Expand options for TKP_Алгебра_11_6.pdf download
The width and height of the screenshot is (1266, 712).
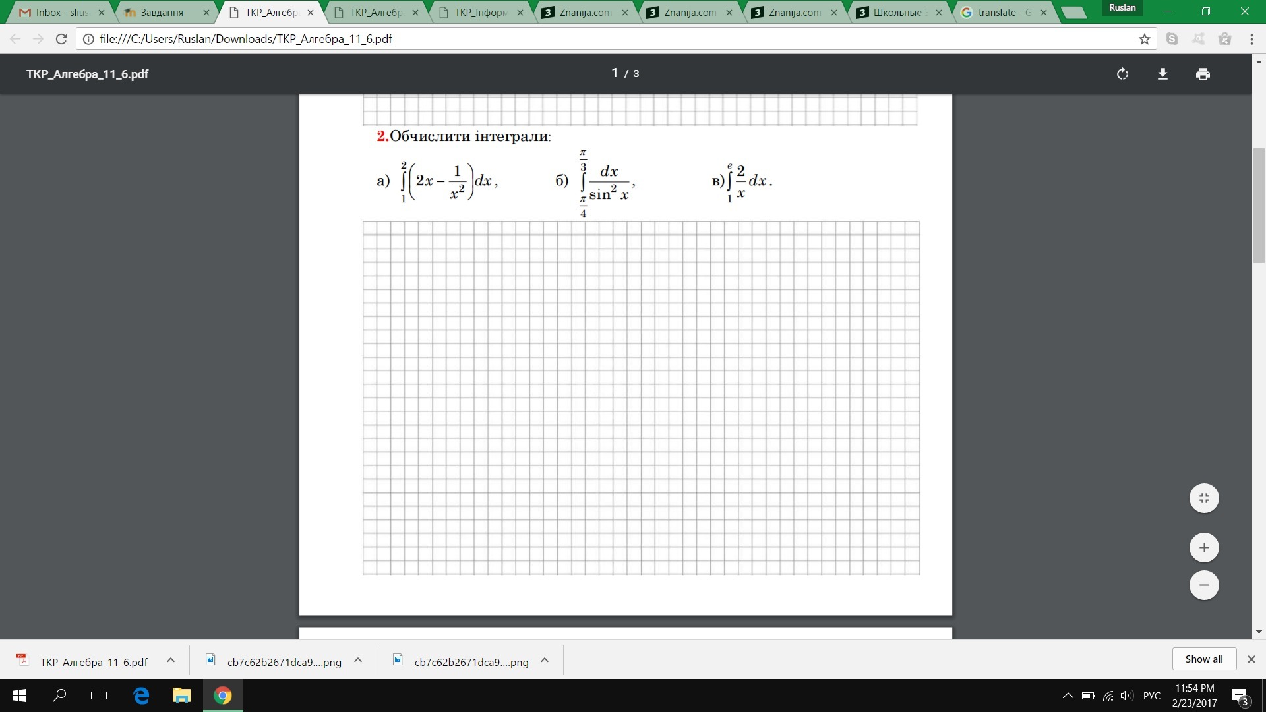click(x=171, y=660)
